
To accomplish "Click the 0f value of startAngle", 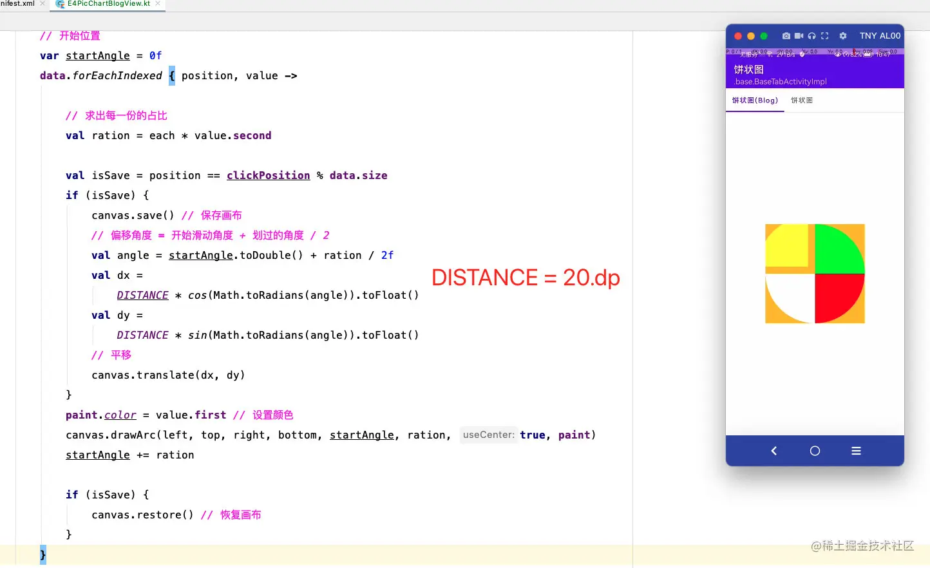I will point(156,55).
